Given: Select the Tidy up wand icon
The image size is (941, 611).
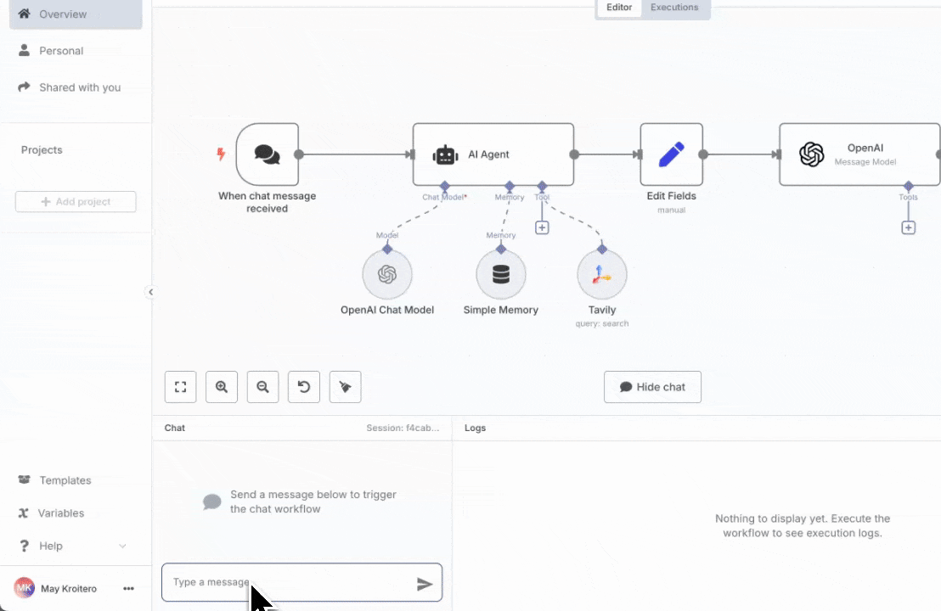Looking at the screenshot, I should pos(345,386).
